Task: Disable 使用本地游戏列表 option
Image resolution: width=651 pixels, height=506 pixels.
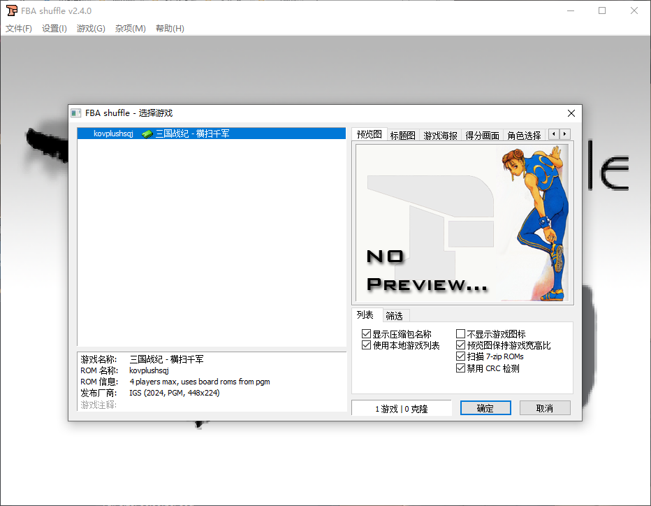Action: point(366,344)
